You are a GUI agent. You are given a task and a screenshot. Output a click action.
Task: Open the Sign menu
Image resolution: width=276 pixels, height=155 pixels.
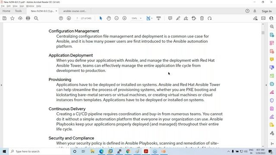pyautogui.click(x=22, y=6)
